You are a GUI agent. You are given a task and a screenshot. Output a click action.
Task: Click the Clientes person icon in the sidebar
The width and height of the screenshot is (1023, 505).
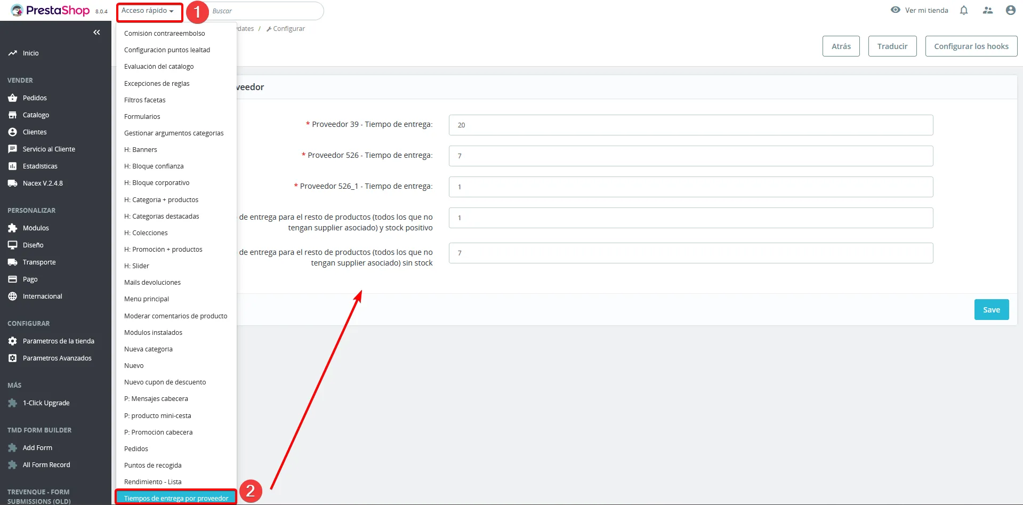pos(13,132)
